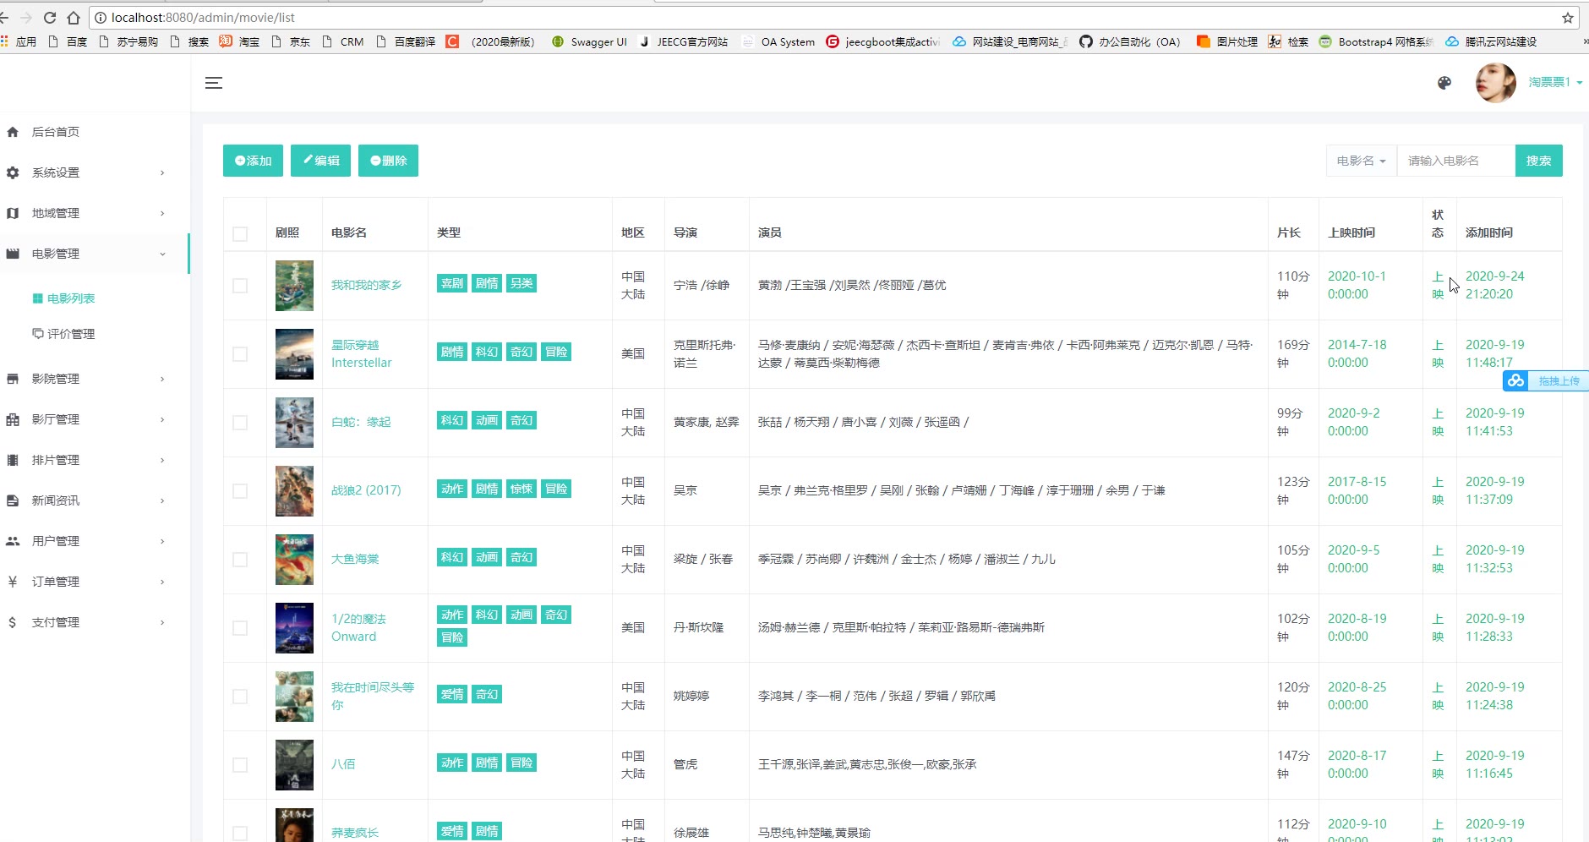Open the 腾讯云网站建设 bookmark
This screenshot has height=842, width=1589.
1492,41
